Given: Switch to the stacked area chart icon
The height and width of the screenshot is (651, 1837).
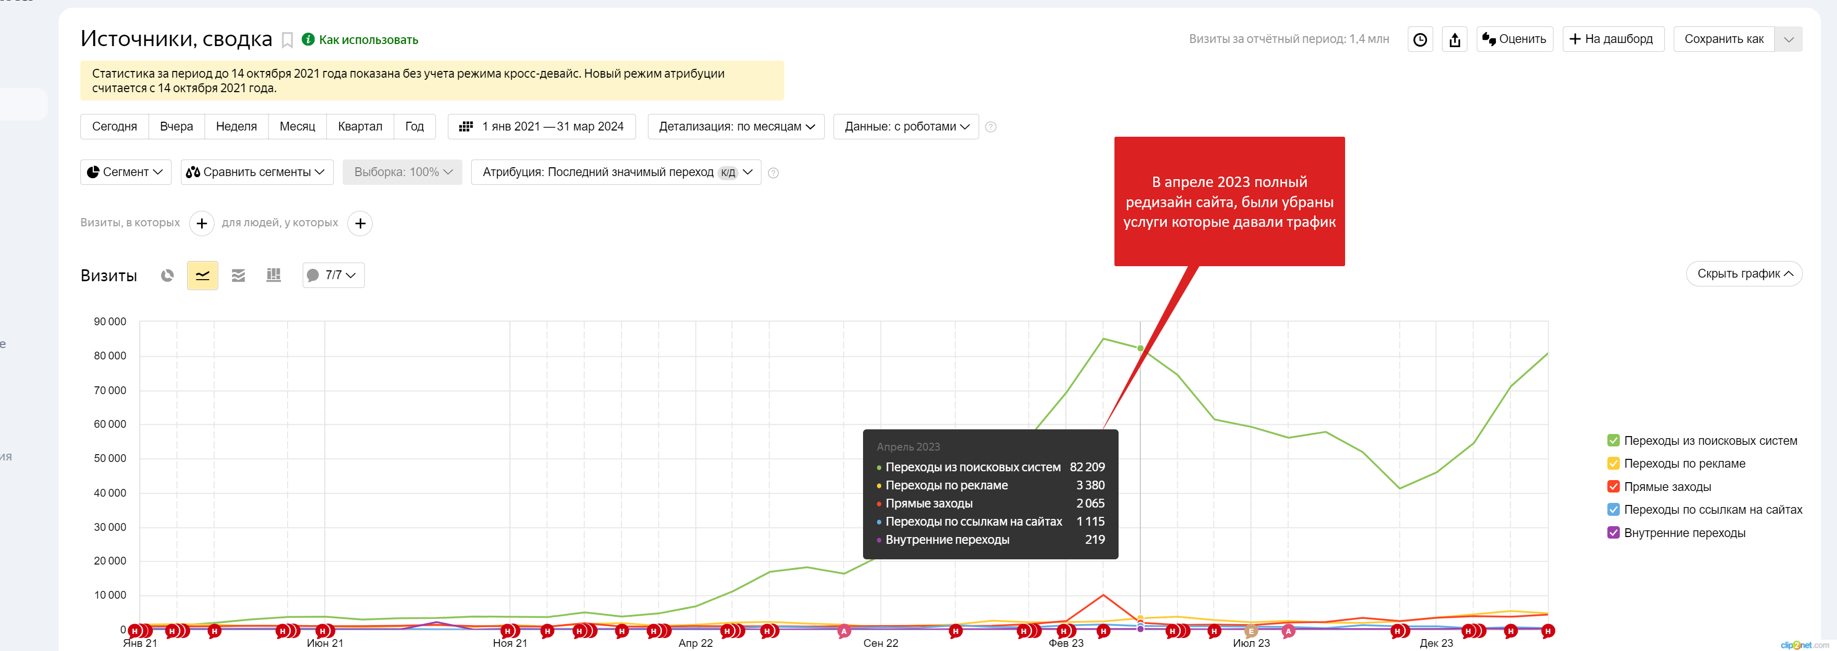Looking at the screenshot, I should click(238, 275).
